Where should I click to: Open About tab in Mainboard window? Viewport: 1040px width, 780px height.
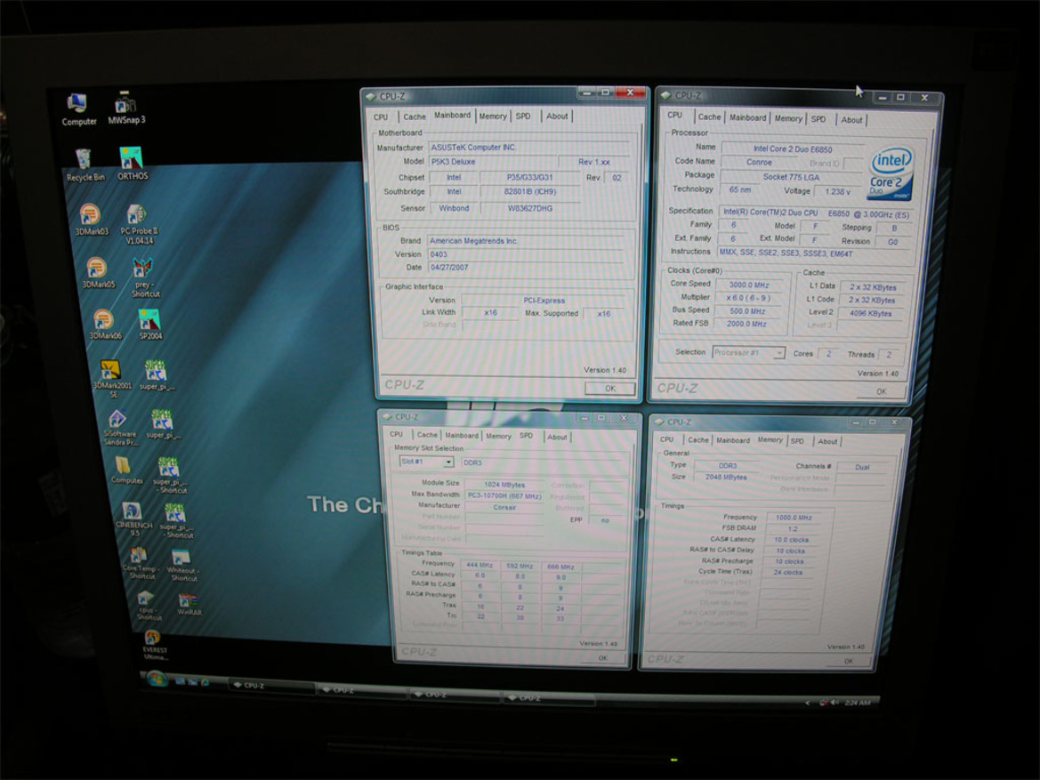pyautogui.click(x=557, y=117)
